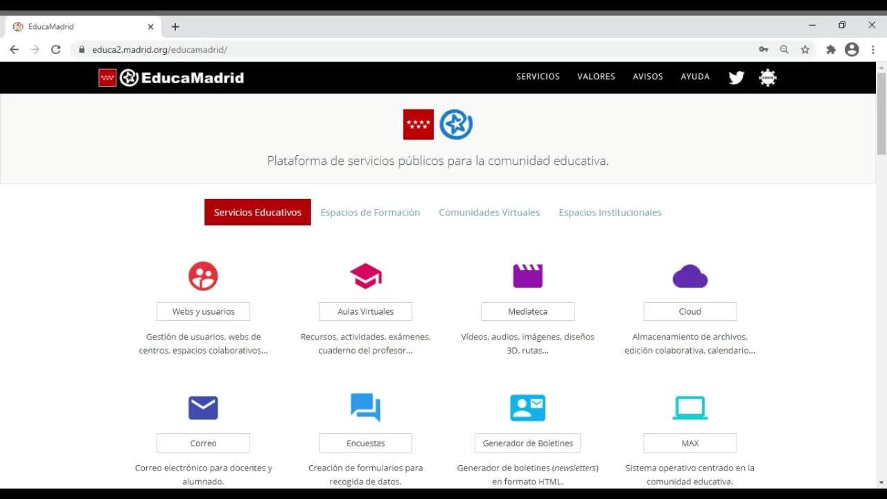The width and height of the screenshot is (887, 499).
Task: Switch to the Comunidades Virtuales tab
Action: 489,213
